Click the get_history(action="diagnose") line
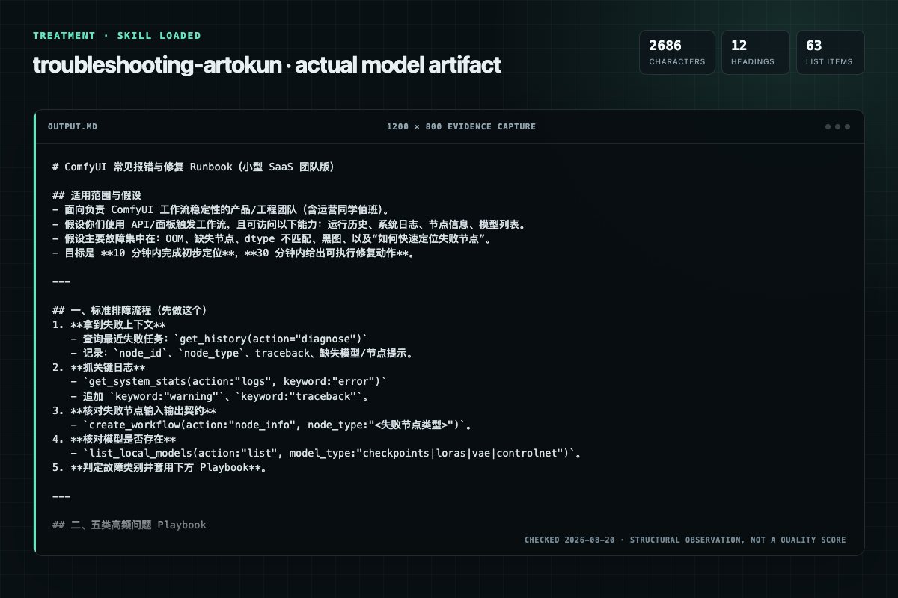Image resolution: width=898 pixels, height=598 pixels. point(219,339)
